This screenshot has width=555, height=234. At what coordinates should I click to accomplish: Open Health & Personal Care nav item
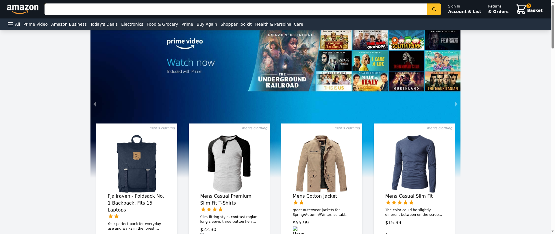pos(279,24)
